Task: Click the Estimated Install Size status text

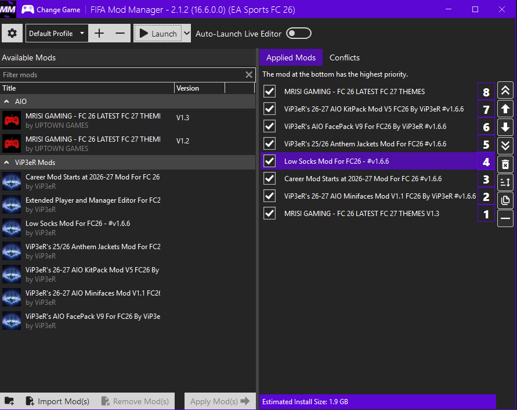Action: (305, 402)
